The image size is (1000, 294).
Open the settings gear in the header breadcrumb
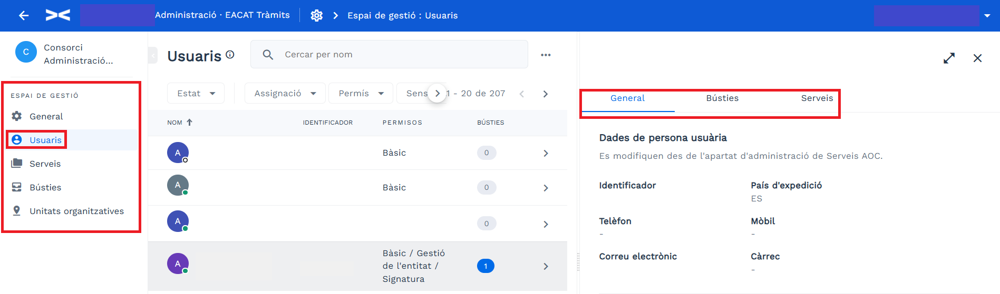[x=316, y=15]
